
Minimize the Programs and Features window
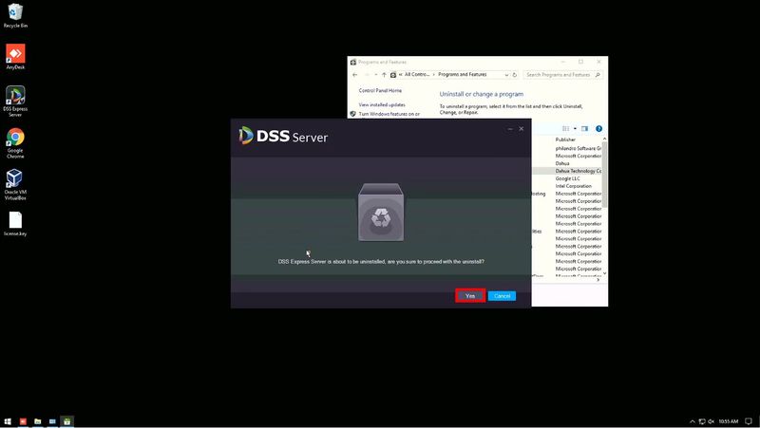point(563,62)
